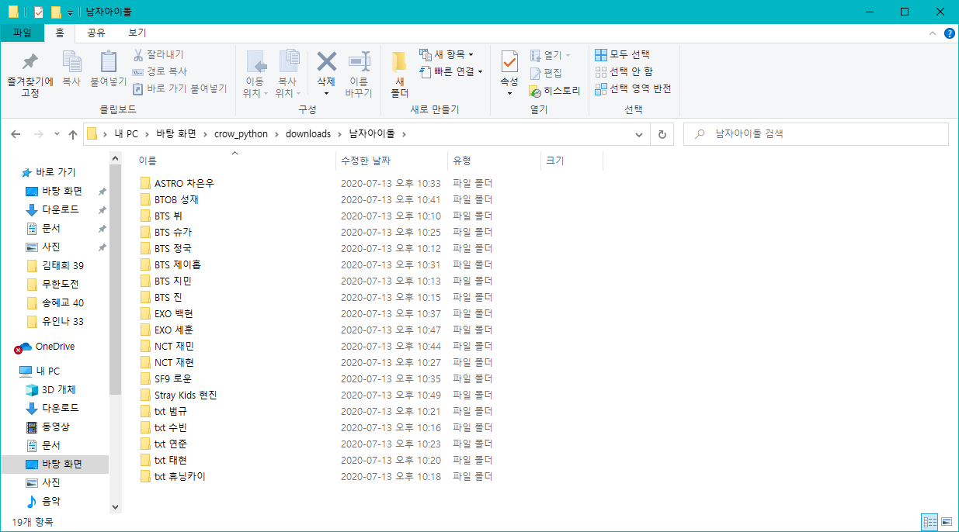Image resolution: width=959 pixels, height=532 pixels.
Task: Switch to the 공유 (Share) tab
Action: [96, 33]
